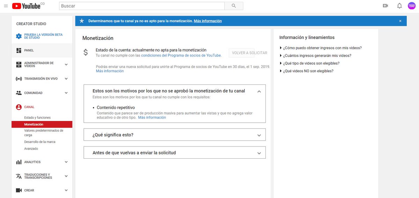This screenshot has width=419, height=198.
Task: Expand ¿Qué videos NO son elegibles?
Action: (x=307, y=71)
